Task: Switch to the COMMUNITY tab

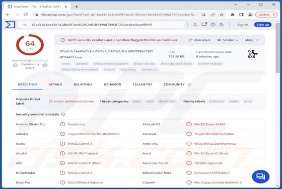Action: tap(177, 84)
